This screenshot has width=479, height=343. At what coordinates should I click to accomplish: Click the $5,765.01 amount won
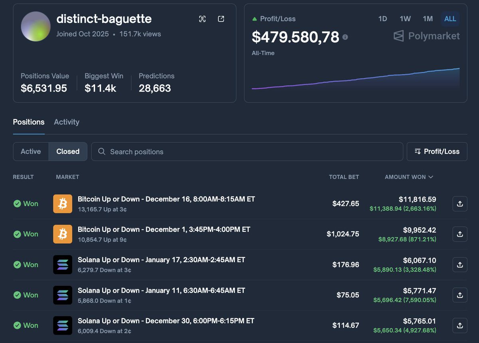420,321
